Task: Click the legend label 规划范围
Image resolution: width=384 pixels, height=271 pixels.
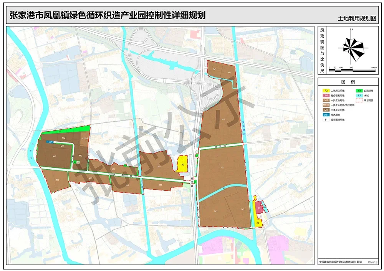Action: tap(369, 100)
